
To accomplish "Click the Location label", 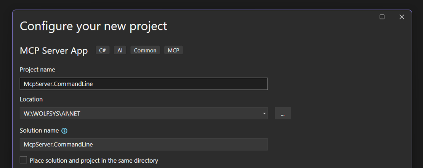I will pyautogui.click(x=31, y=99).
